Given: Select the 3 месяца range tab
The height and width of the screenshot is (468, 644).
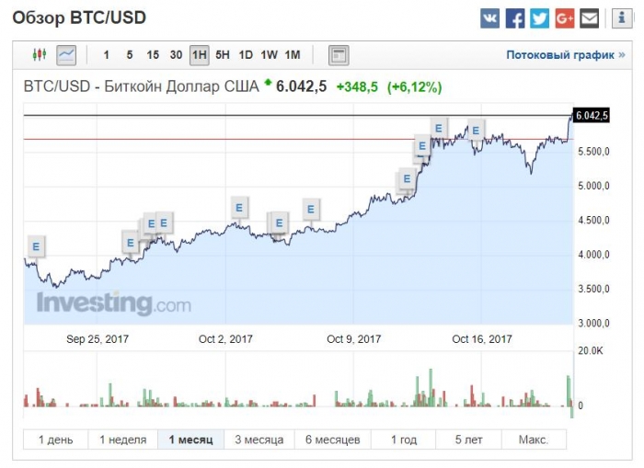Looking at the screenshot, I should [x=259, y=439].
